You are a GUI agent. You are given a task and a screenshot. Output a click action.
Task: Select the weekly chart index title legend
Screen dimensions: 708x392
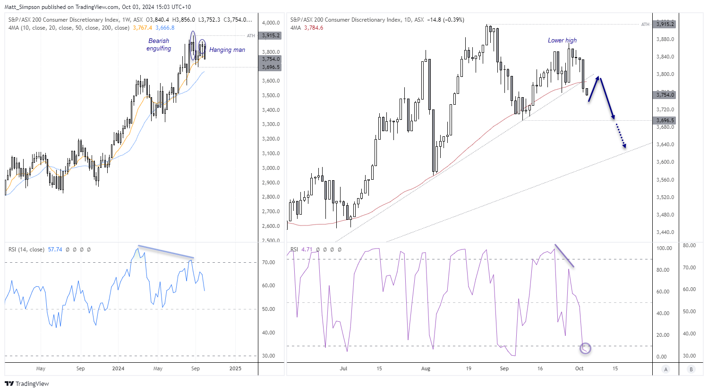76,20
